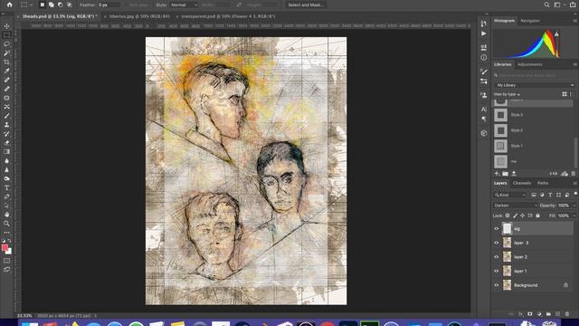Image resolution: width=579 pixels, height=326 pixels.
Task: Select the Hand tool
Action: [6, 215]
